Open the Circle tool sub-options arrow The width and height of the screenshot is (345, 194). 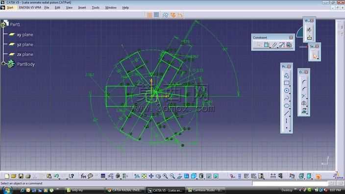click(x=290, y=94)
